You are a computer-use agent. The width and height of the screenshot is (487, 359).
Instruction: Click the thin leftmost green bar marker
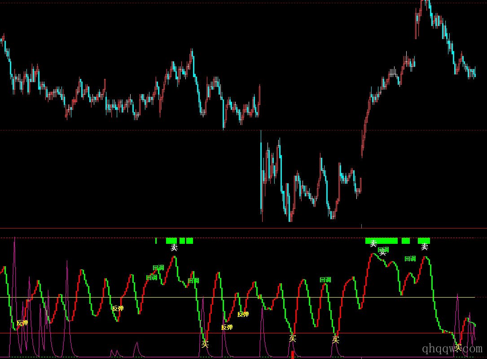pyautogui.click(x=156, y=241)
